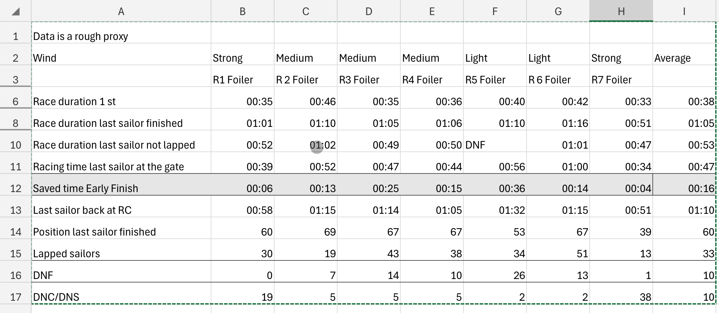Screen dimensions: 719x313
Task: Click the "Average" header cell
Action: [x=684, y=58]
